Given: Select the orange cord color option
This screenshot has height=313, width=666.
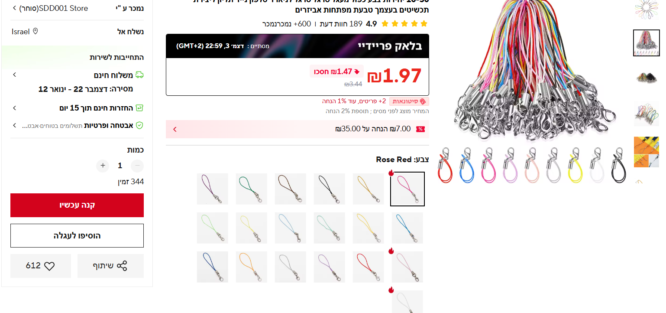Looking at the screenshot, I should pyautogui.click(x=252, y=267).
